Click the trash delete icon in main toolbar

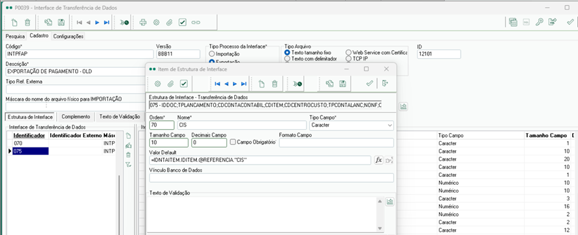pyautogui.click(x=27, y=22)
